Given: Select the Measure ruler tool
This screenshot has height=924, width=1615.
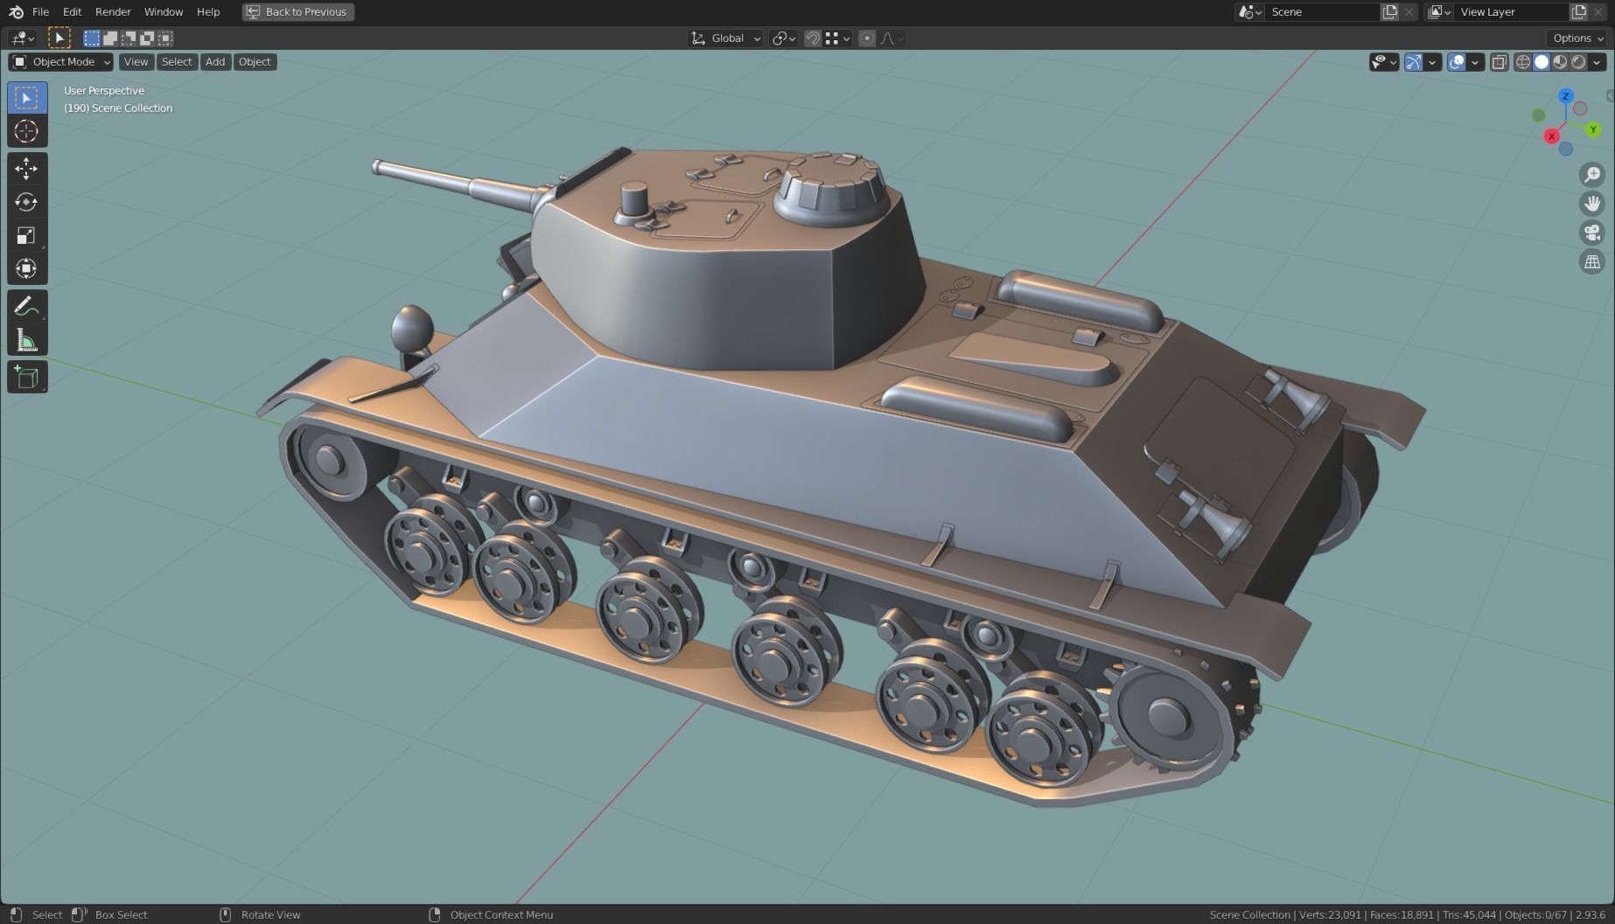Looking at the screenshot, I should [x=27, y=340].
